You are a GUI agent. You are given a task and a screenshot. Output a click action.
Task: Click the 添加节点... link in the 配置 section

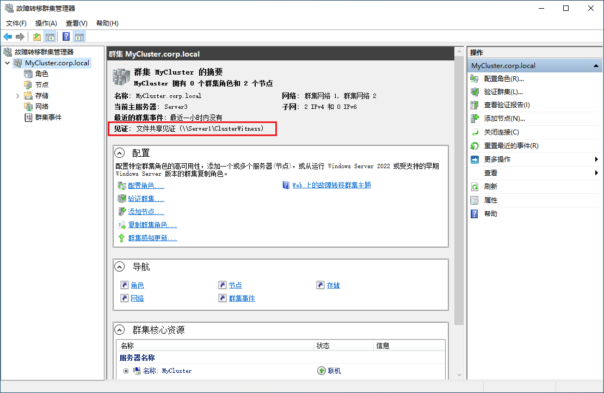click(x=146, y=212)
